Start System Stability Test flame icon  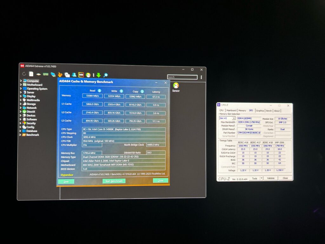click(60, 74)
